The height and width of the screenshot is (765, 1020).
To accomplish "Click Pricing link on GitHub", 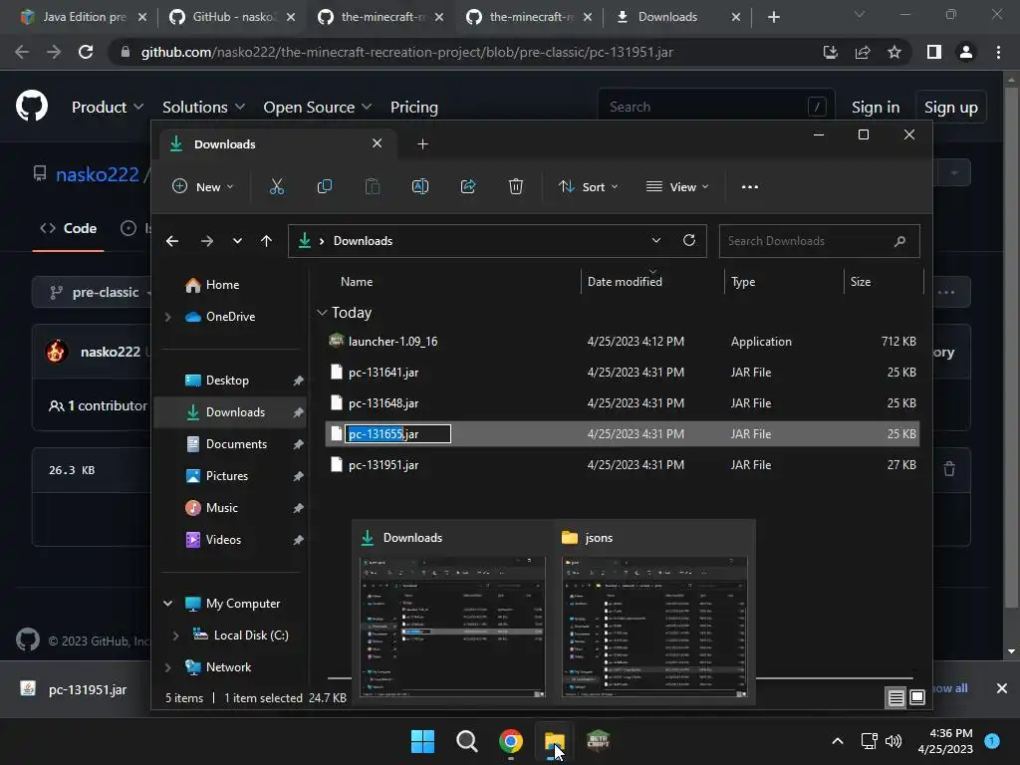I will click(x=413, y=107).
